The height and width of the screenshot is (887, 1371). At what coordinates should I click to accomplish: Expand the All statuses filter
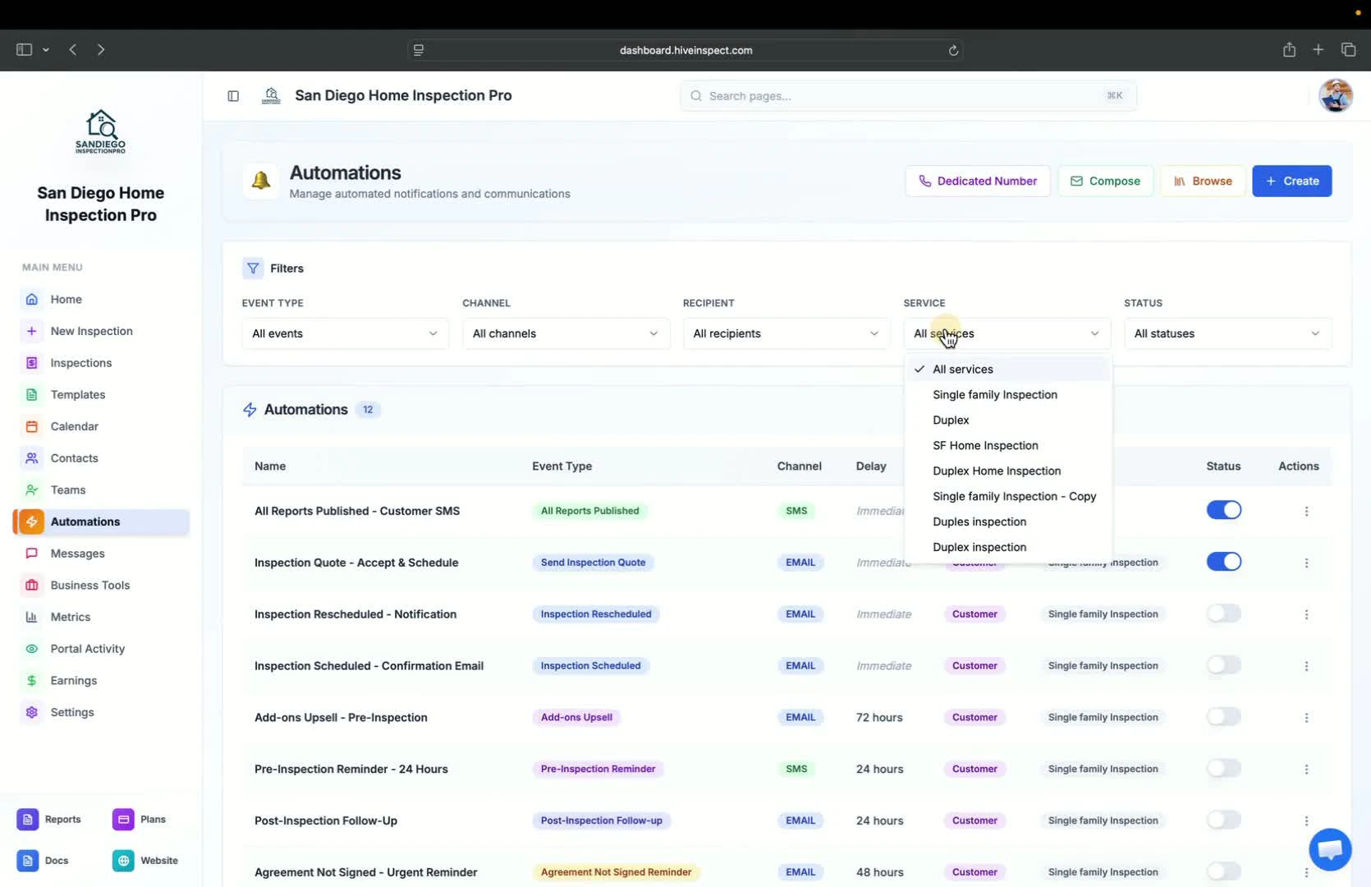pyautogui.click(x=1227, y=333)
